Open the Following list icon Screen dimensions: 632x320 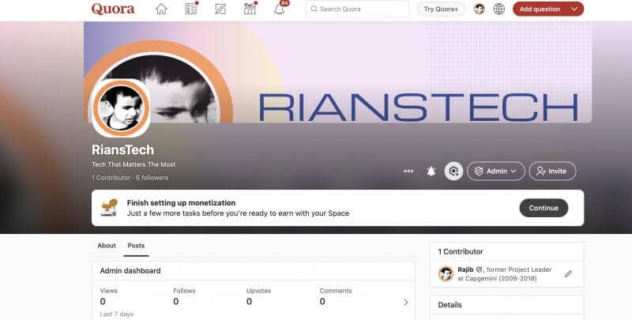tap(191, 9)
